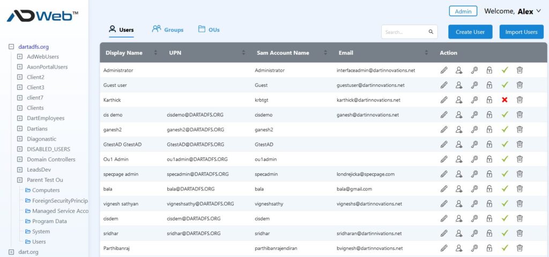
Task: Expand the AxonPortalUsers node
Action: pos(20,67)
